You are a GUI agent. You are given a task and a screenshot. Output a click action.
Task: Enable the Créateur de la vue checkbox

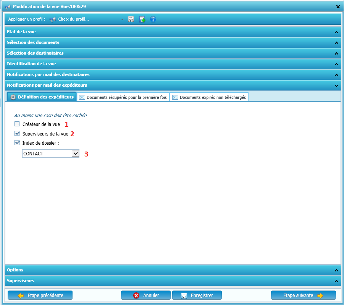(17, 124)
